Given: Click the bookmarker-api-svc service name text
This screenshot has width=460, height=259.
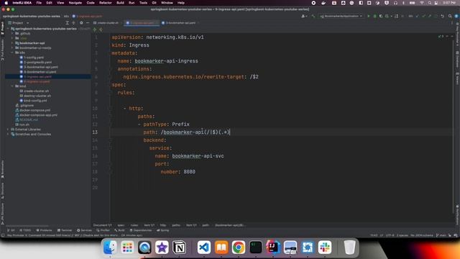Looking at the screenshot, I should click(198, 156).
